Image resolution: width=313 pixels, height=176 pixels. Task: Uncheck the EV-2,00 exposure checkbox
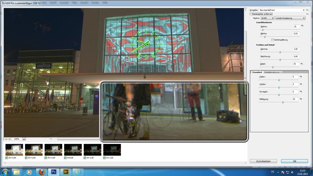pos(104,158)
